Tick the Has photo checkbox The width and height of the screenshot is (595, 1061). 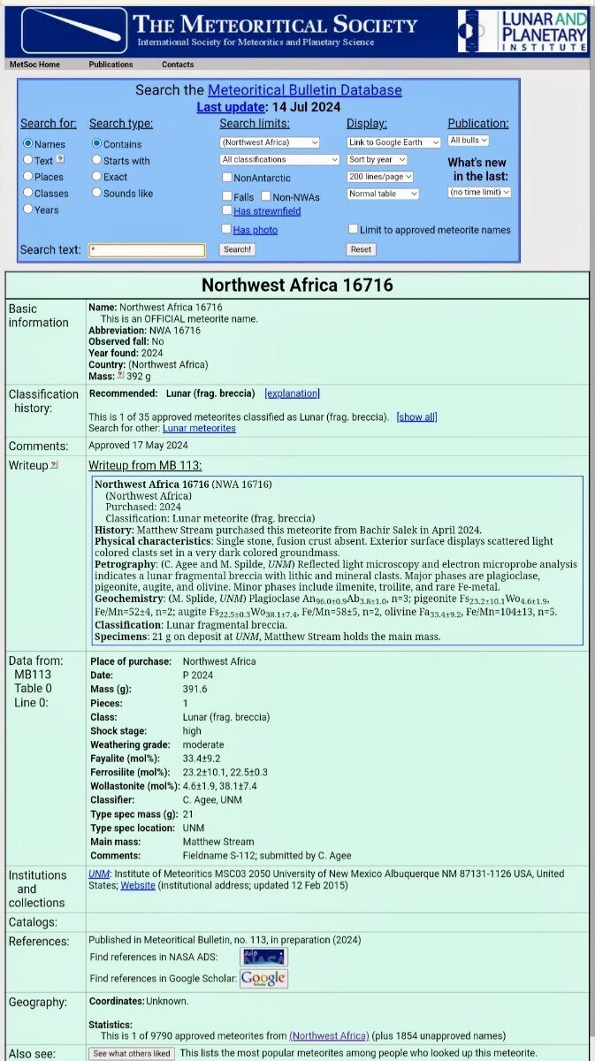coord(227,230)
